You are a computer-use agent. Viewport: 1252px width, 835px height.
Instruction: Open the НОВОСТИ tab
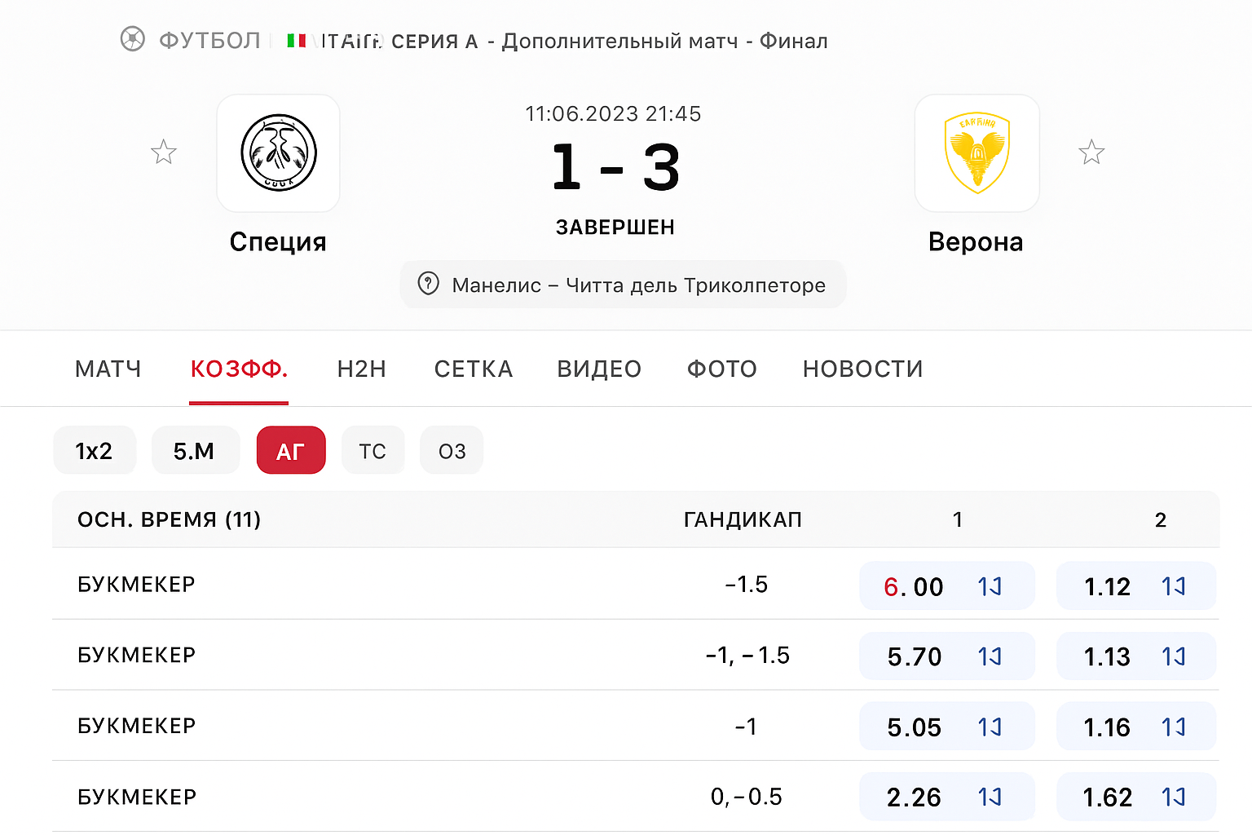tap(862, 369)
